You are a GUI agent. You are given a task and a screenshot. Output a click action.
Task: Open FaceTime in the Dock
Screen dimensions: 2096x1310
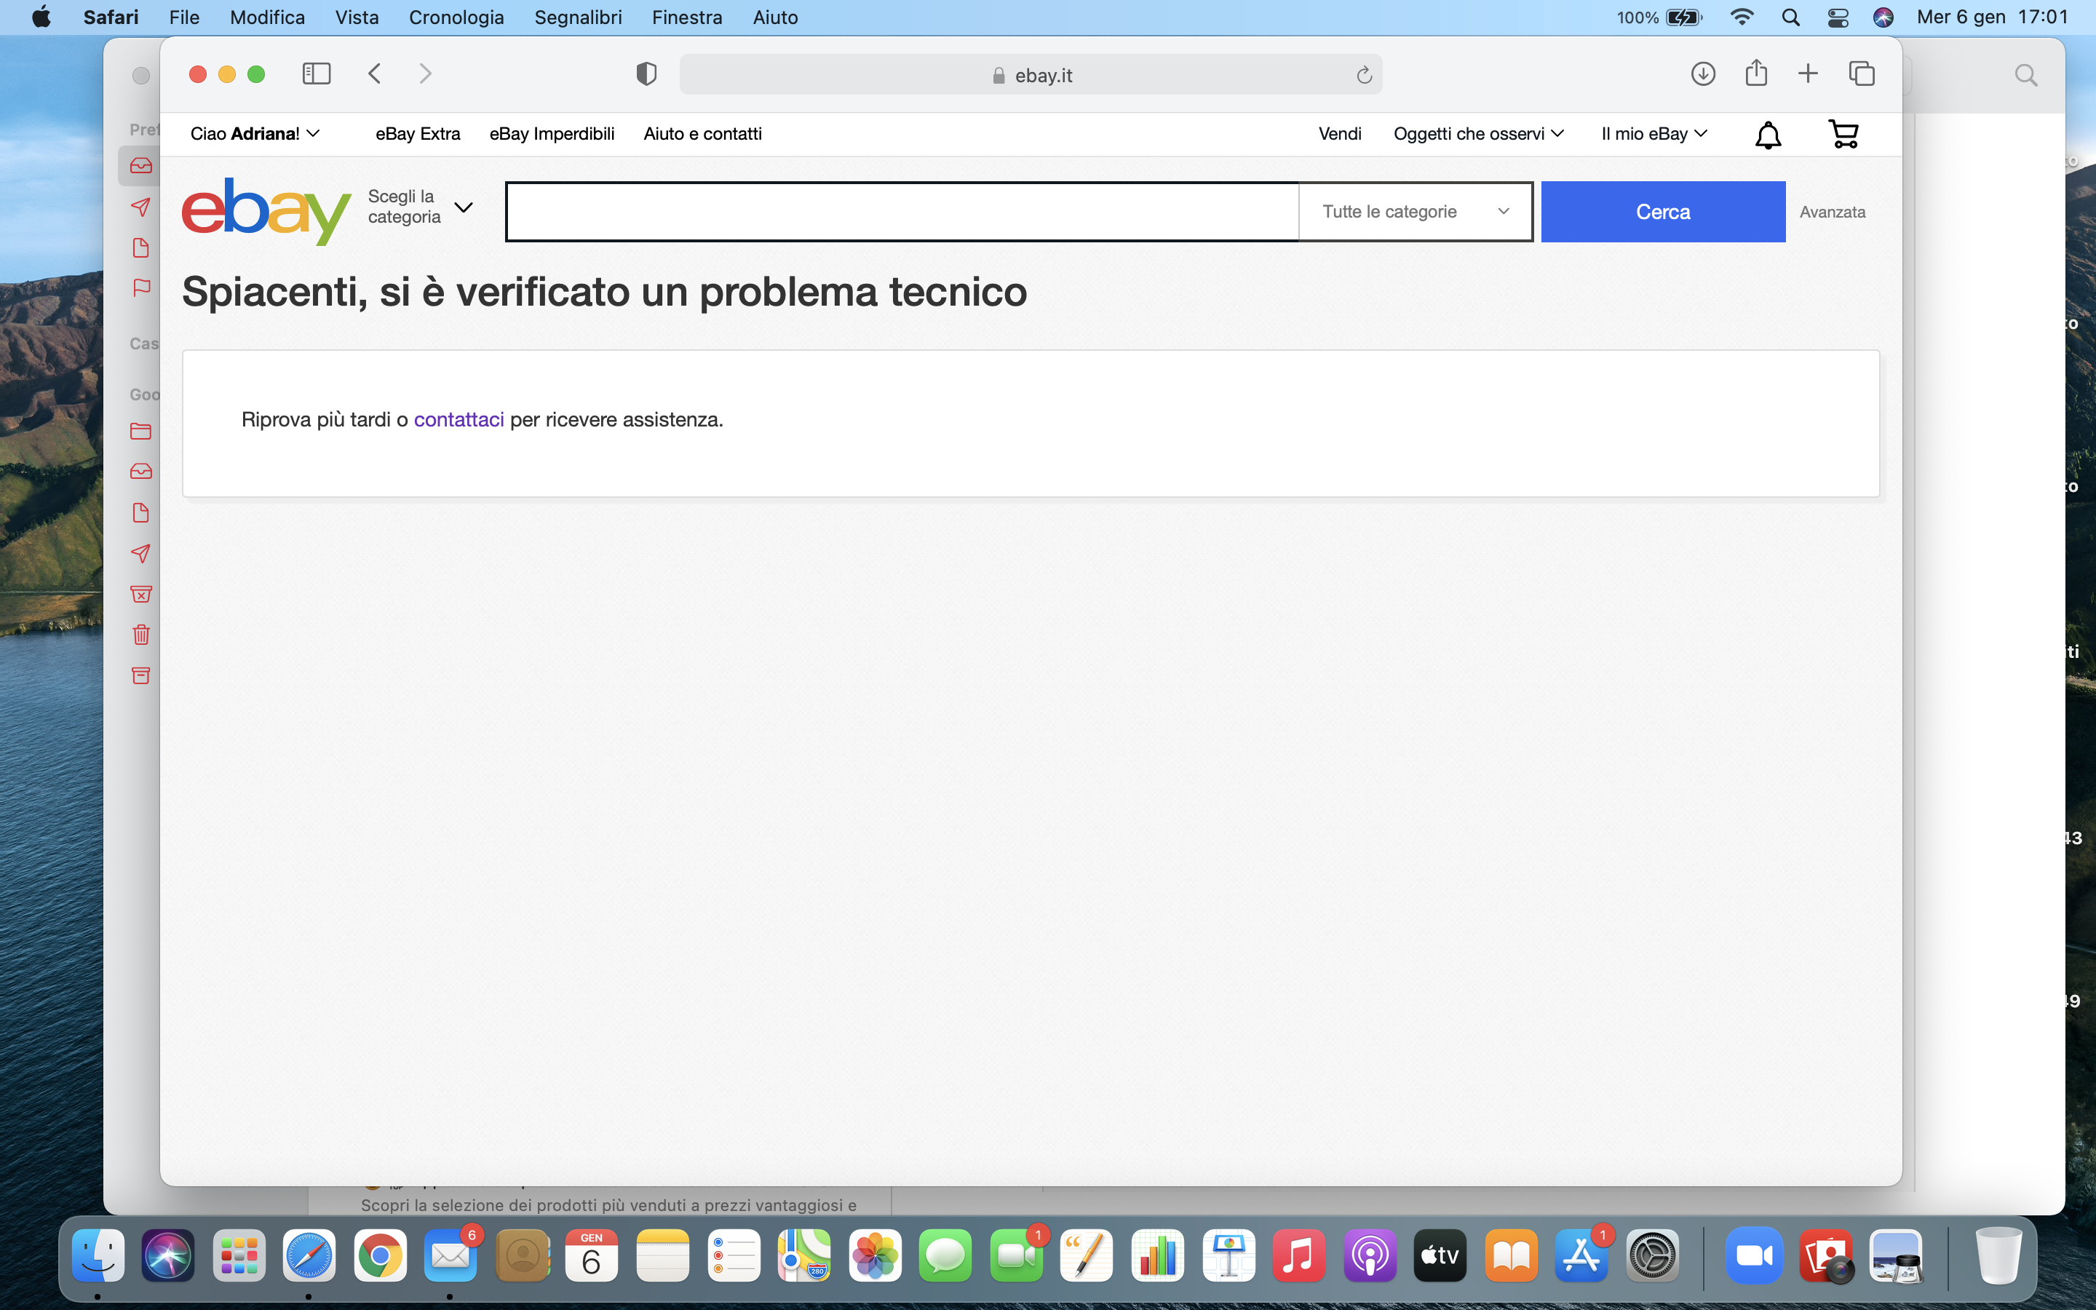tap(1016, 1255)
